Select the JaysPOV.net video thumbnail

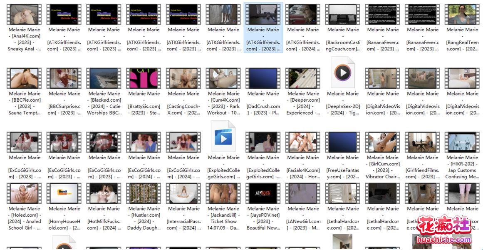coord(263,194)
